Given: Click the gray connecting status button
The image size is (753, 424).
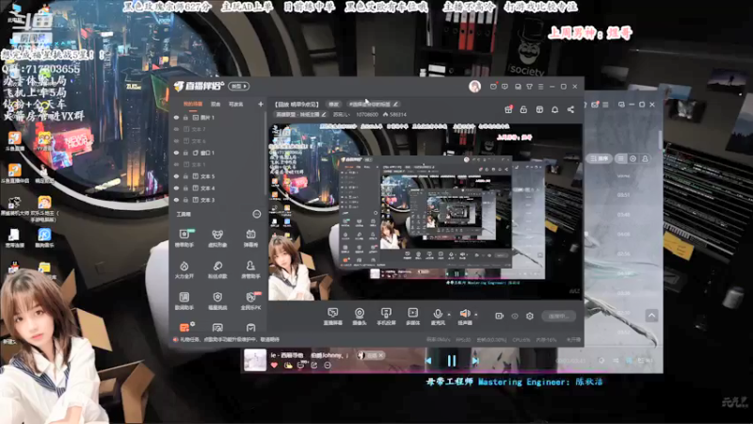Looking at the screenshot, I should tap(558, 317).
